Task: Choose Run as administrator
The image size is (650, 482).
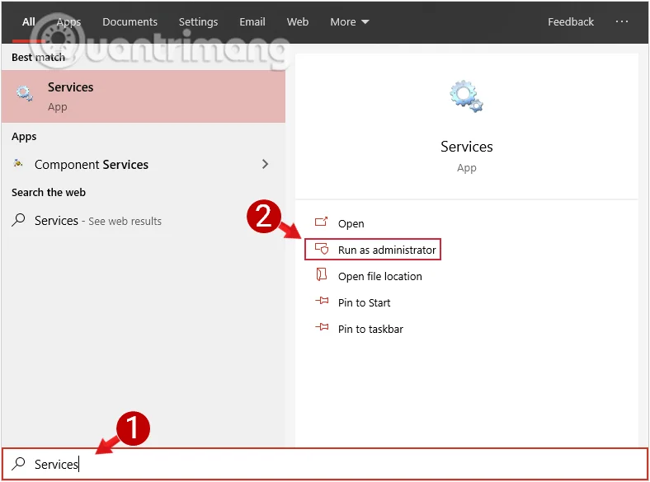Action: point(373,250)
